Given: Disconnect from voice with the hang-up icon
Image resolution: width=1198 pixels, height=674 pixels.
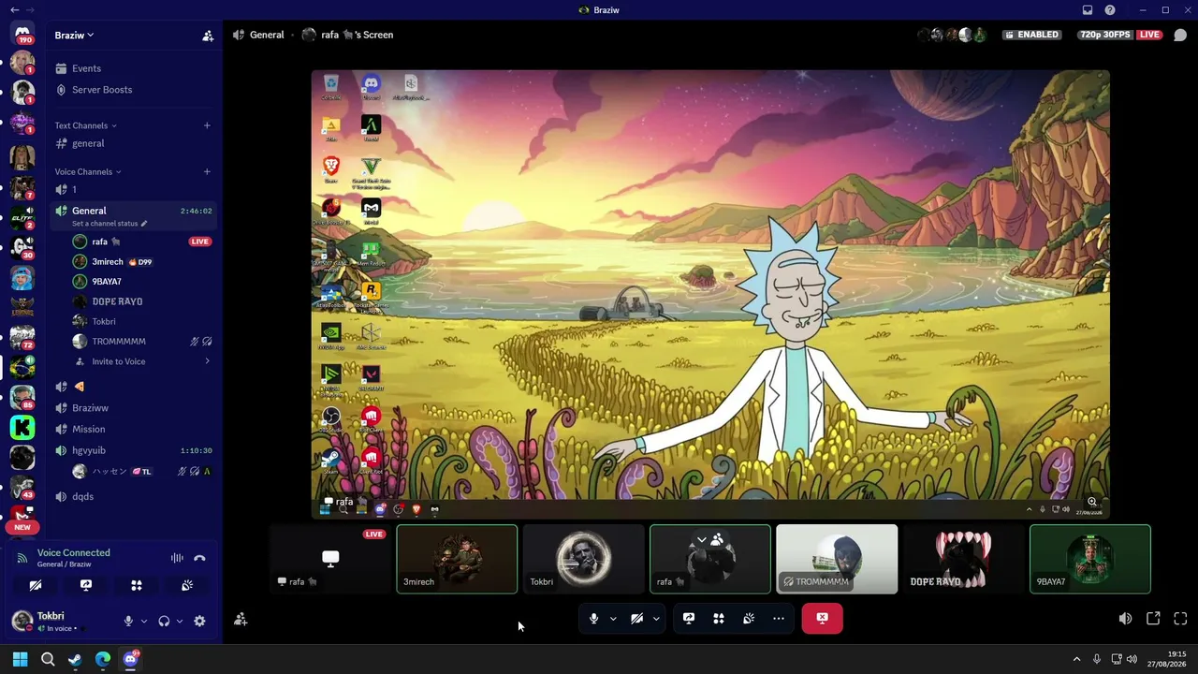Looking at the screenshot, I should click(x=199, y=558).
